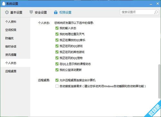The height and width of the screenshot is (117, 161).
Task: Select 个人状态 in the sidebar
Action: 15,63
